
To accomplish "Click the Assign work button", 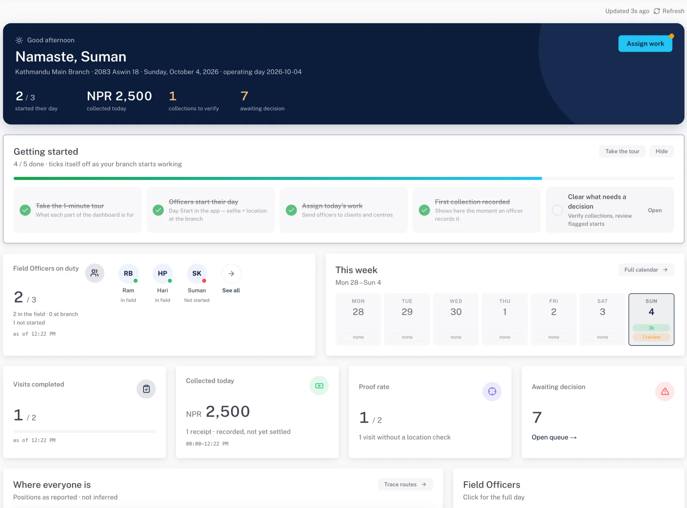I will [x=645, y=43].
